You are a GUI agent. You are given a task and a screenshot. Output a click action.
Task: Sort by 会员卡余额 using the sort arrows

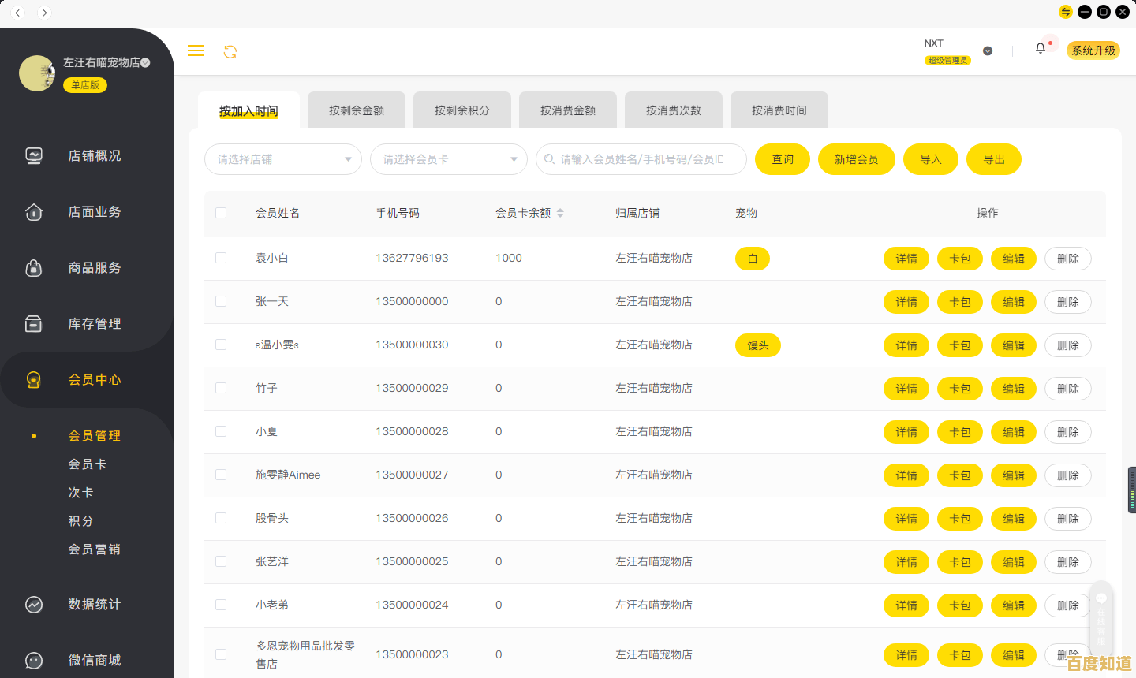560,213
